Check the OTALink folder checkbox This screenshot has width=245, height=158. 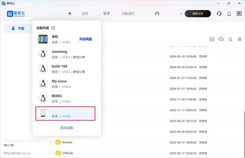pyautogui.click(x=51, y=153)
